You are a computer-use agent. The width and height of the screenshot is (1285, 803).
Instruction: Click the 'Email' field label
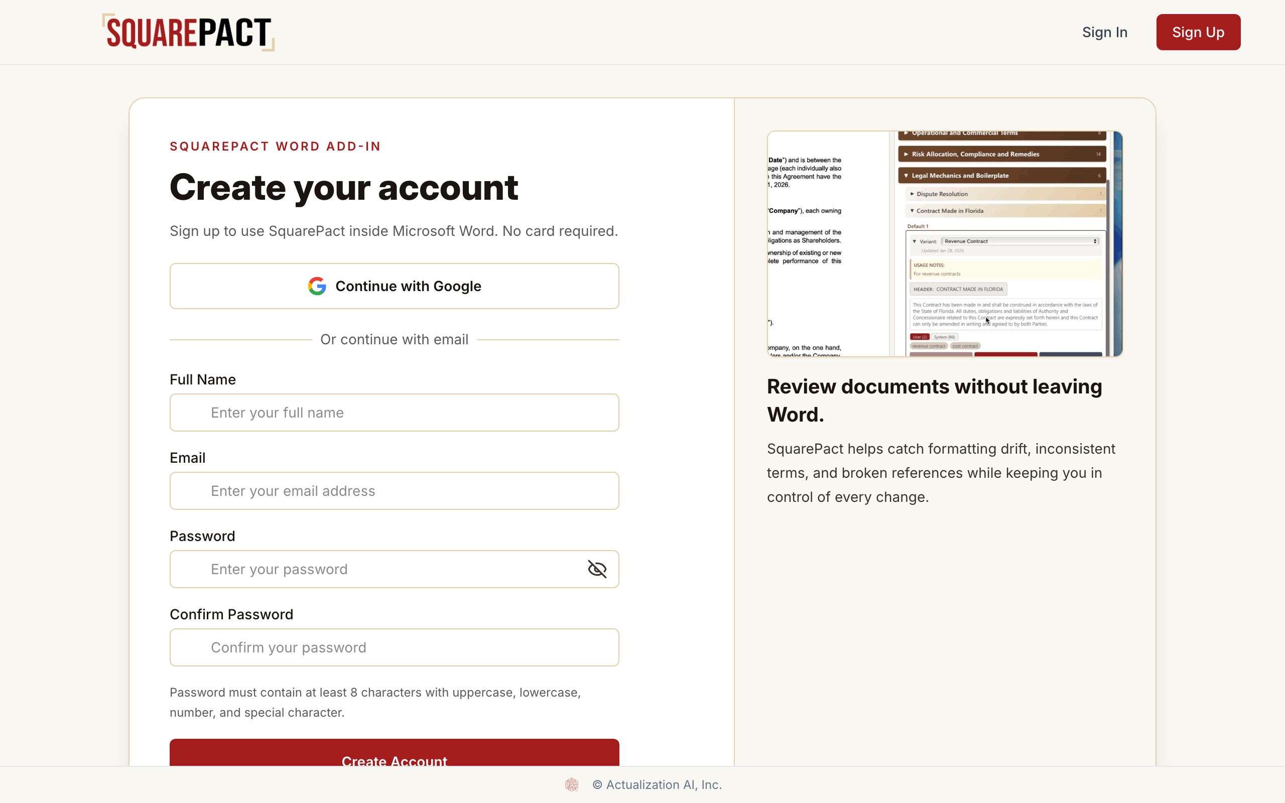point(187,458)
